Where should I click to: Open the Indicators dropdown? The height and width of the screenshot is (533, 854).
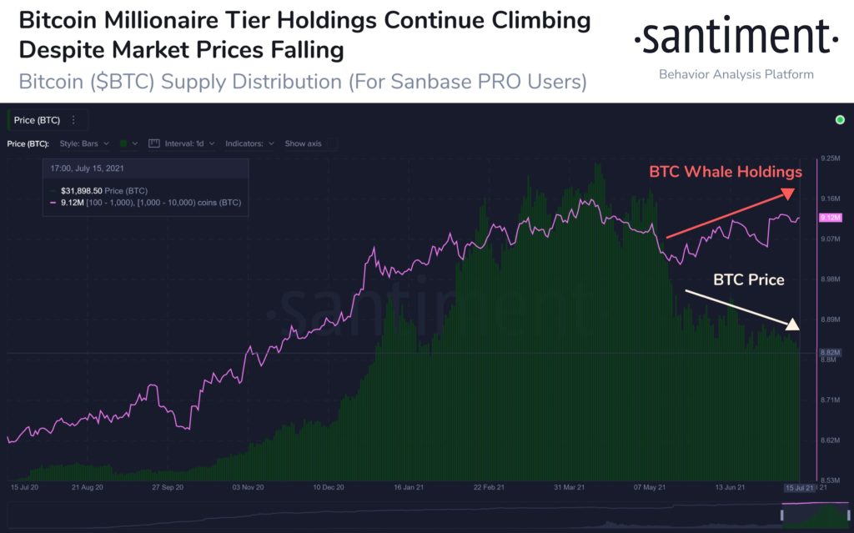[249, 143]
